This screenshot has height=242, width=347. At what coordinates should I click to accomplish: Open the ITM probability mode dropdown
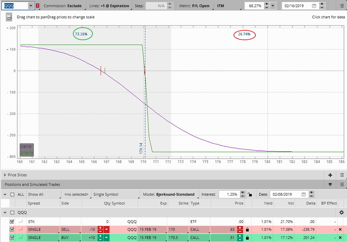(x=229, y=6)
